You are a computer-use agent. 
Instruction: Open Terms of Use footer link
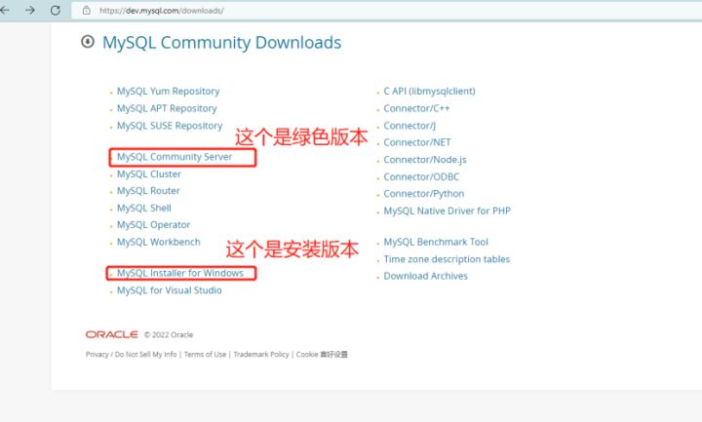click(x=205, y=355)
